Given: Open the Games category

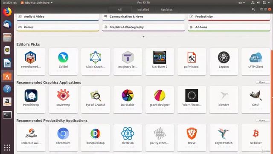Looking at the screenshot, I should point(58,27).
